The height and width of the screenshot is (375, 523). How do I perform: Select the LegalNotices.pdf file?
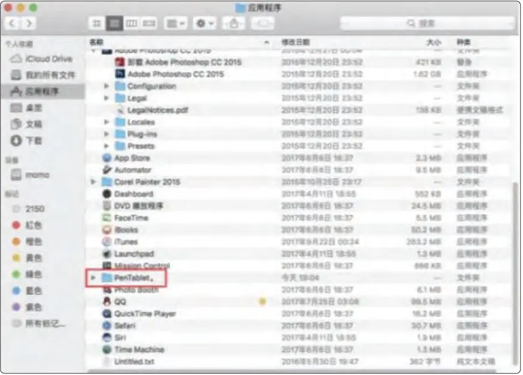[157, 110]
